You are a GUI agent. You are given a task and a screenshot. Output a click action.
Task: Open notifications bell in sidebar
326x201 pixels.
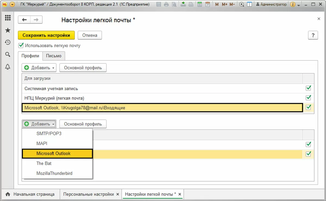[8, 67]
